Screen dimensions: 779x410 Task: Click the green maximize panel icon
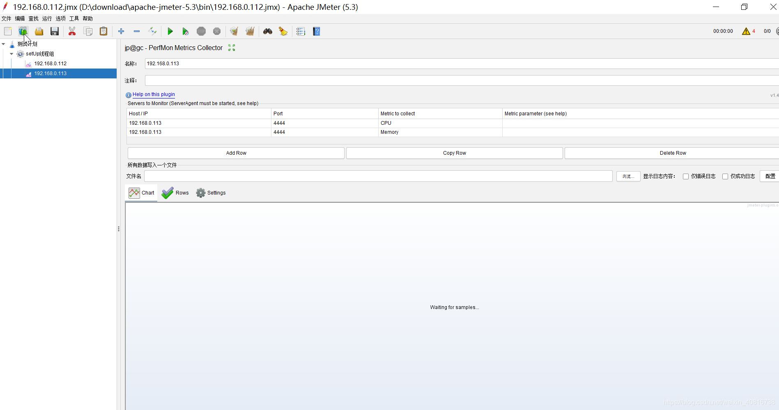coord(232,48)
